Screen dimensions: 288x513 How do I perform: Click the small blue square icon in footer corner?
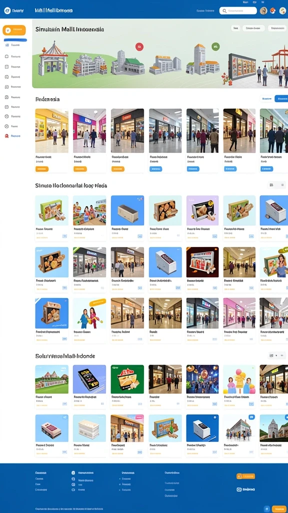(x=267, y=509)
